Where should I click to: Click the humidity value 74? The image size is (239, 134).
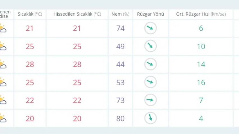click(x=120, y=28)
